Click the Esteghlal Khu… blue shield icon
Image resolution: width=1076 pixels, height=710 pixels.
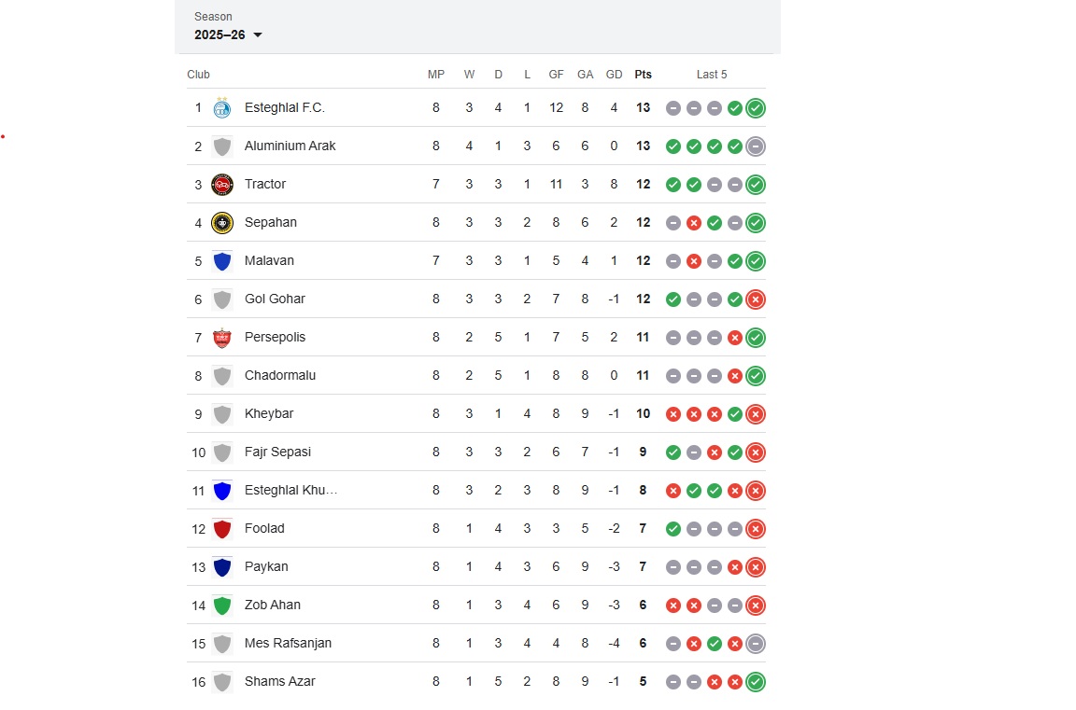(x=222, y=491)
